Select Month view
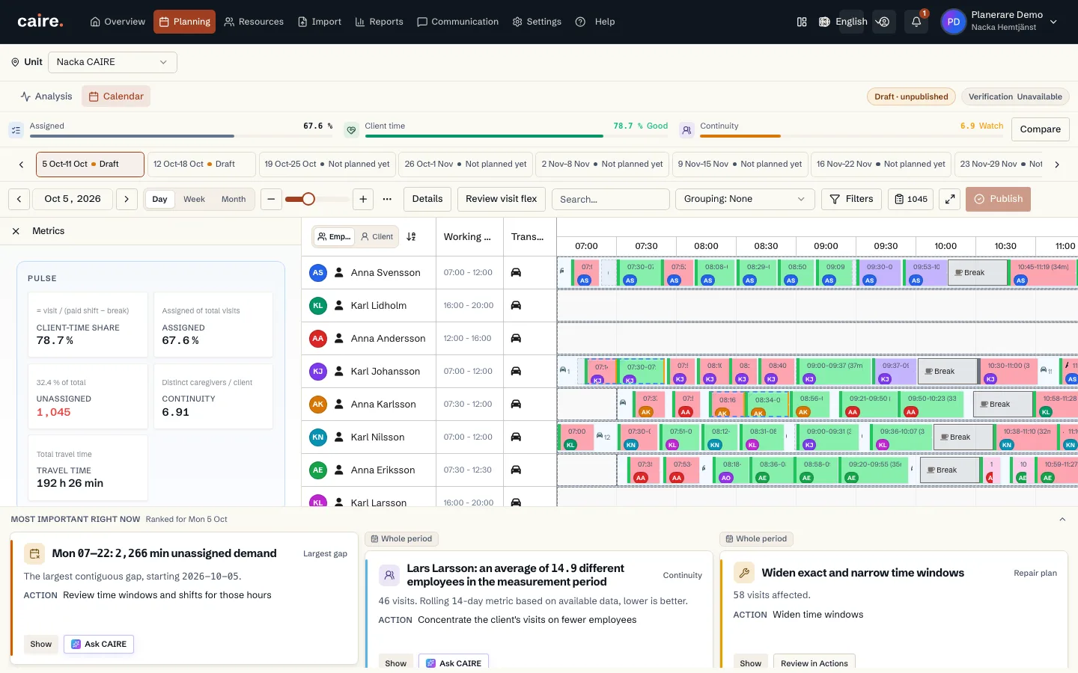 point(234,199)
